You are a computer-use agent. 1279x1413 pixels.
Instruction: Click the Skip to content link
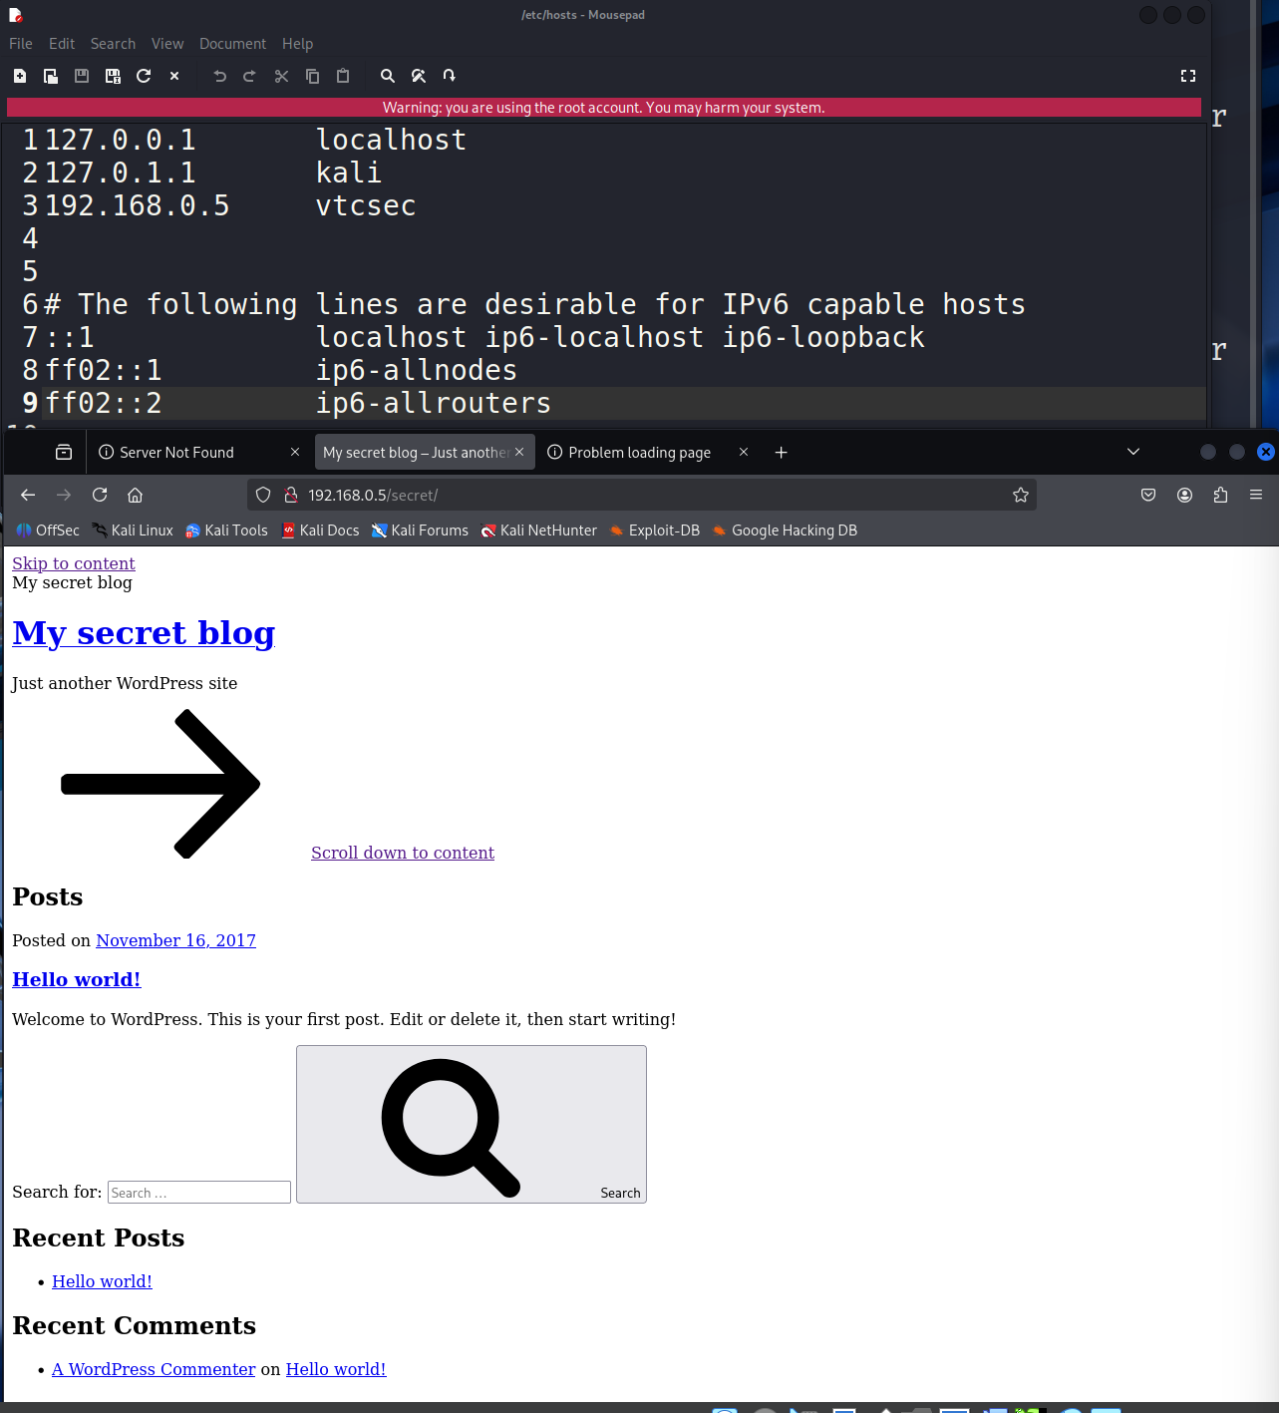[74, 563]
